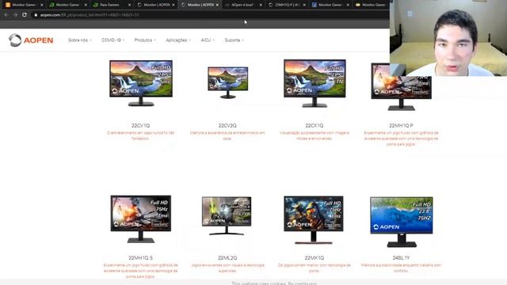Click the 22CV2Q product name link

[x=227, y=125]
